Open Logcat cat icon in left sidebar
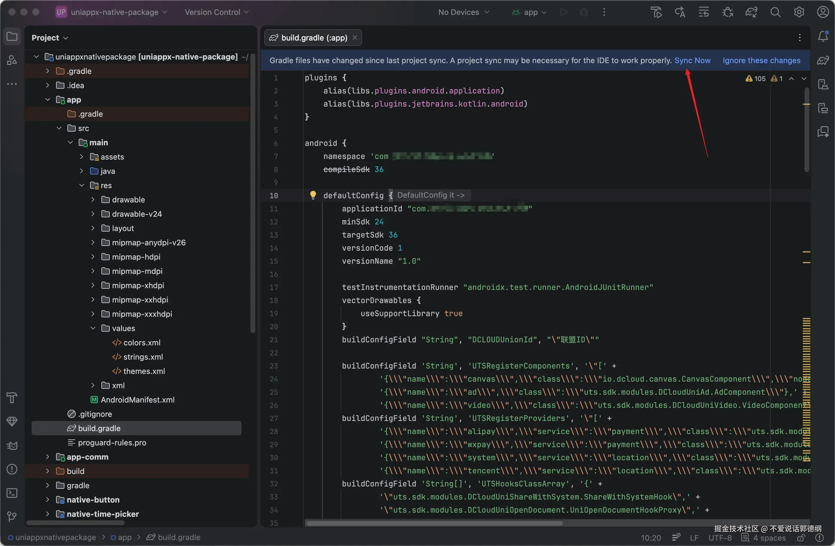This screenshot has width=835, height=546. (12, 445)
